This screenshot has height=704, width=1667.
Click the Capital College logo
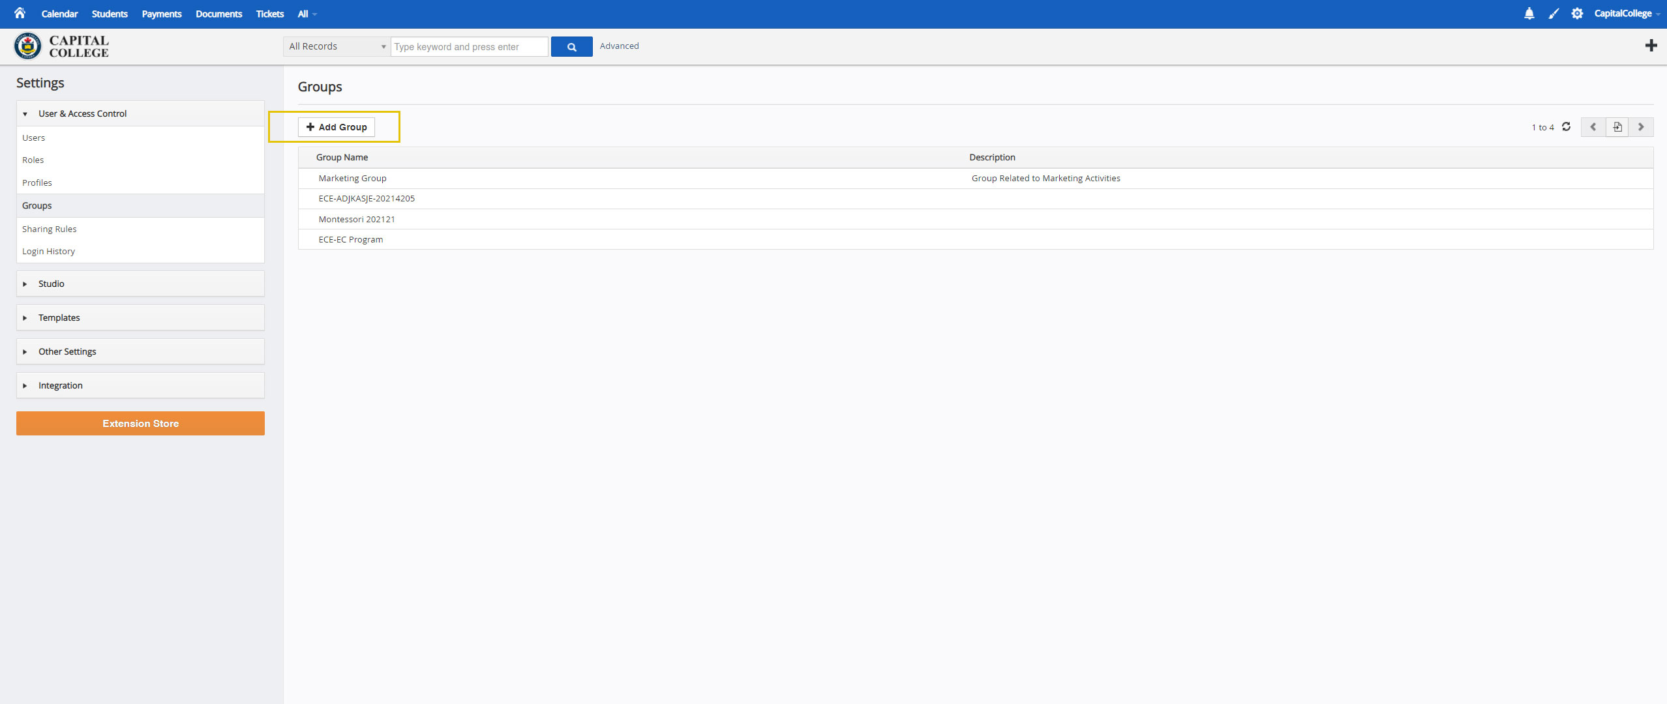[62, 46]
